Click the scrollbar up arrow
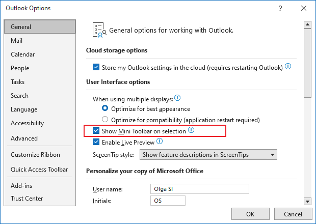The height and width of the screenshot is (224, 316). 307,25
